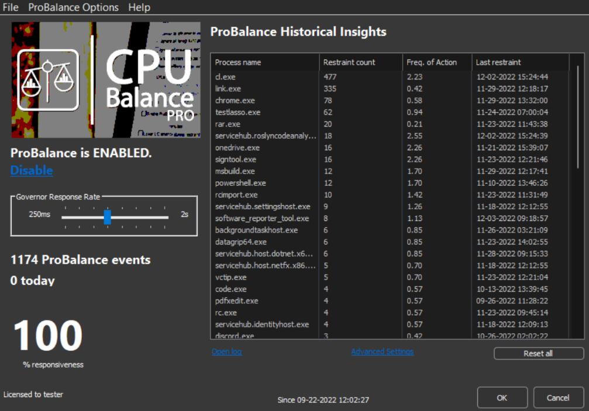Click the Since 09-22-2022 12:02:27 text

(323, 400)
